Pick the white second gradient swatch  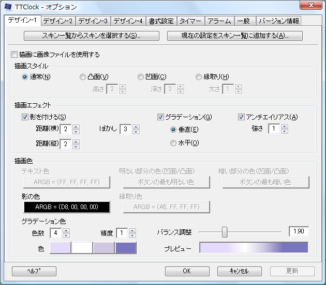point(82,248)
